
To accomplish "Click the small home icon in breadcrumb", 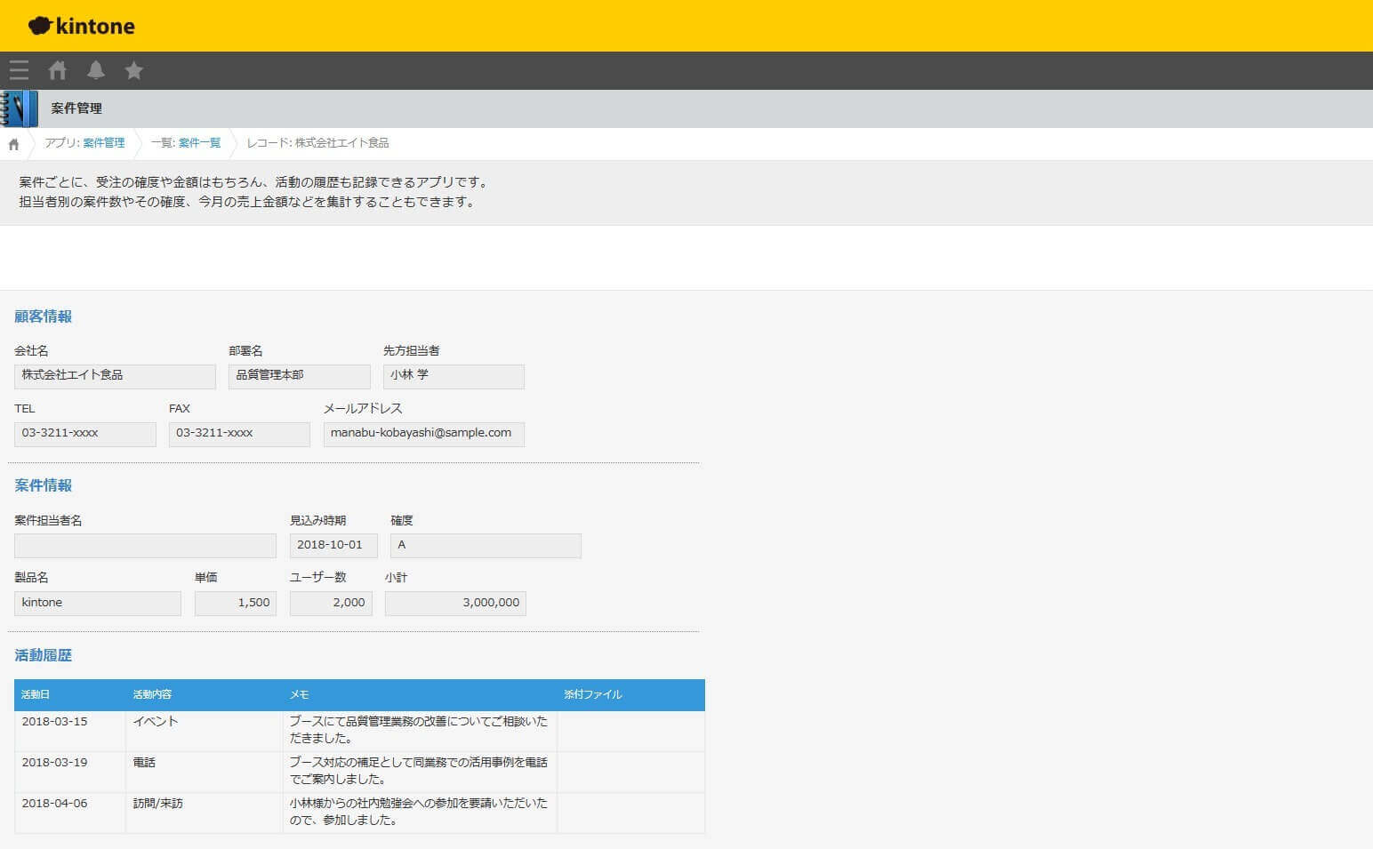I will coord(13,144).
